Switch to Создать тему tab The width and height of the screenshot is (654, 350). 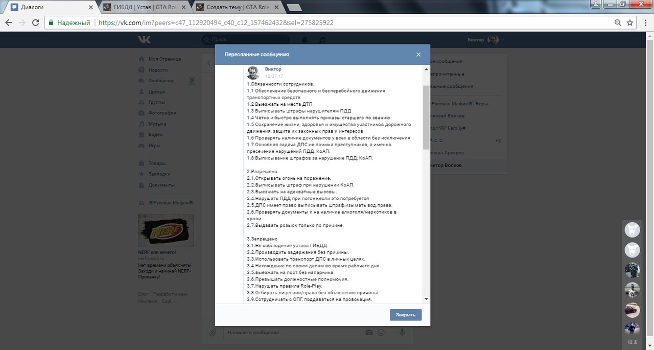click(x=236, y=7)
